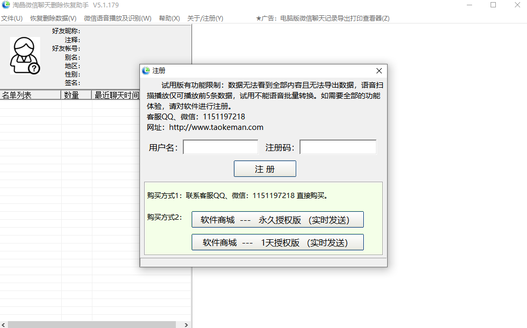
Task: Click the 别名 label
Action: pyautogui.click(x=72, y=58)
